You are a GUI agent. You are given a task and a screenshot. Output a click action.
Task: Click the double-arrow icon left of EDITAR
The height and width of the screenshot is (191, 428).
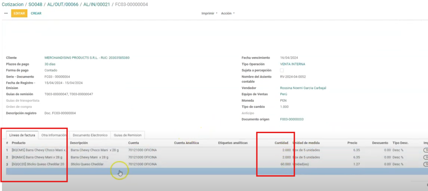click(x=6, y=13)
